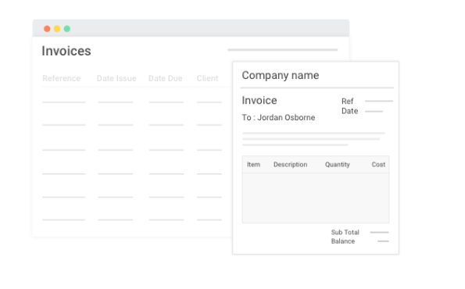This screenshot has width=465, height=289.
Task: Click the Item column in the invoice table
Action: click(x=253, y=165)
